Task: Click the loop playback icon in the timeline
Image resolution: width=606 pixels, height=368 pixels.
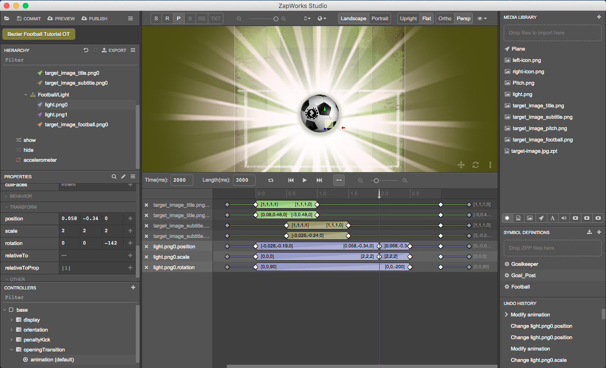Action: coord(270,180)
